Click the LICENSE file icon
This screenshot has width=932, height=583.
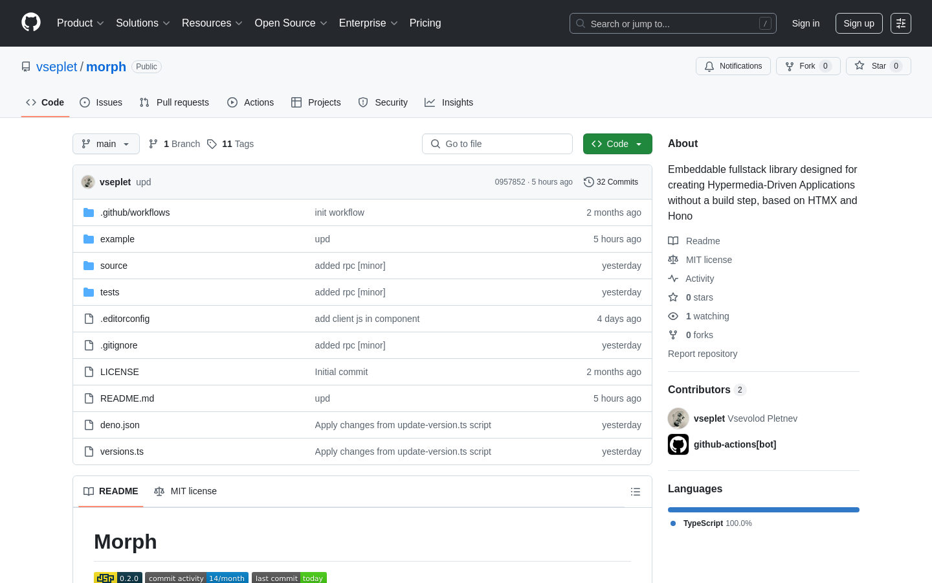(89, 372)
